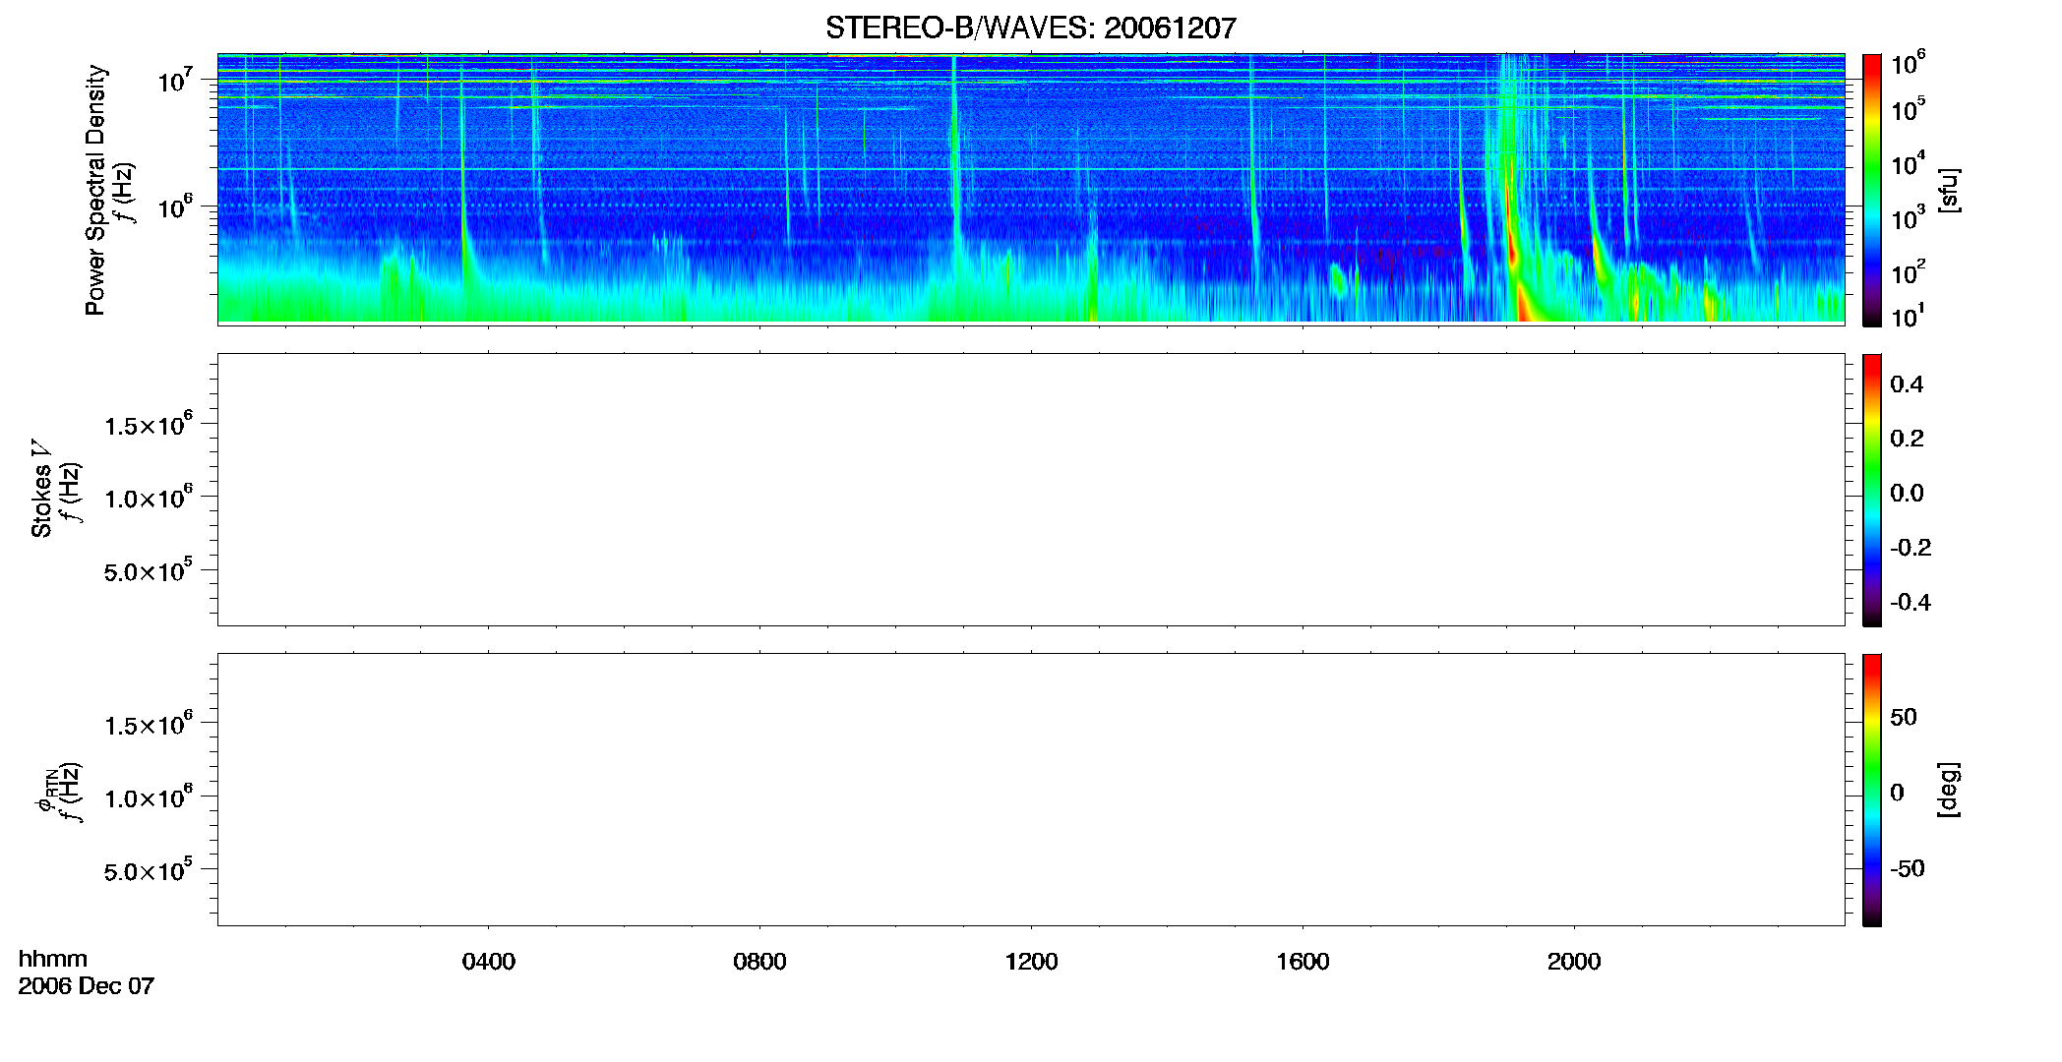Click the Stokes V colorbar
This screenshot has height=1062, width=2062.
coord(1871,490)
